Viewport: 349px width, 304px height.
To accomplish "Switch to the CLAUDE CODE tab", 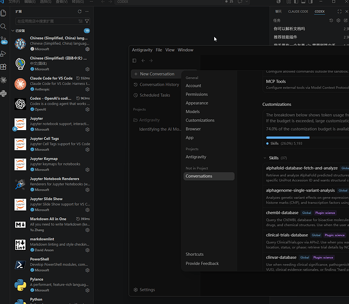I will point(298,12).
